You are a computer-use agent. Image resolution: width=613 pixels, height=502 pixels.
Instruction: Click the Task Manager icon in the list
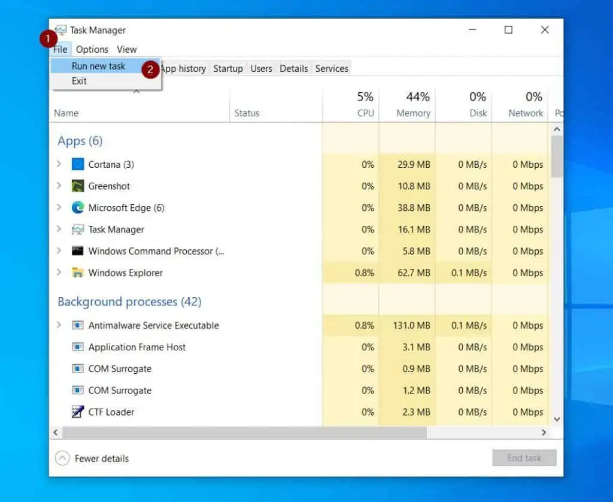pos(78,229)
